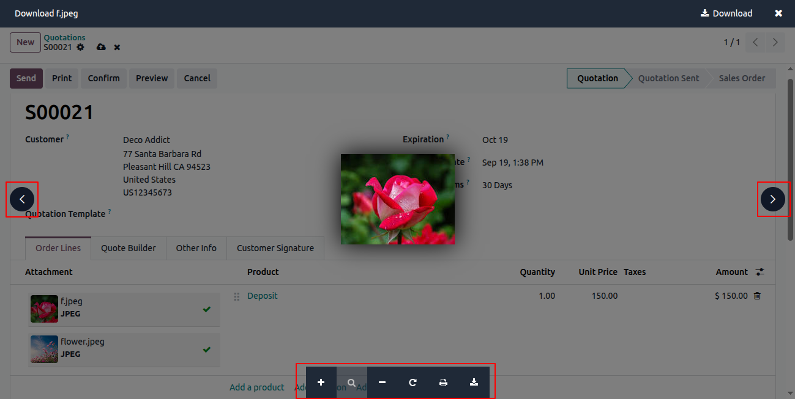Screen dimensions: 795x399
Task: Close the image viewer
Action: pyautogui.click(x=778, y=13)
